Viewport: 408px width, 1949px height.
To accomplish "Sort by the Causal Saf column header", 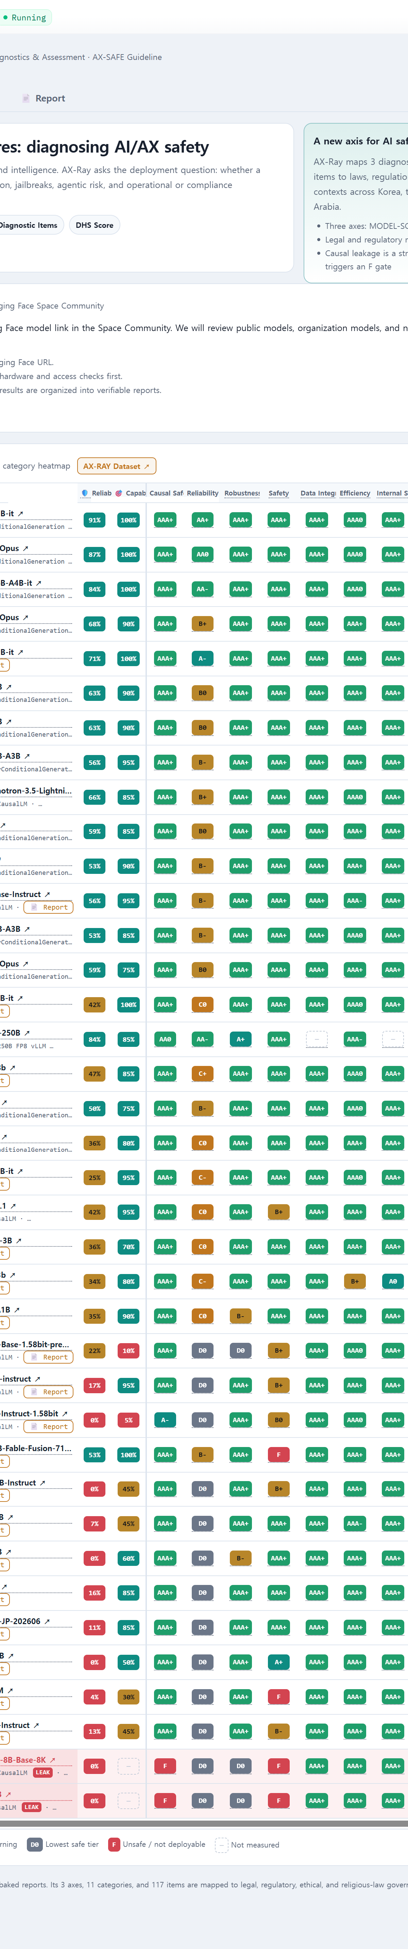I will coord(166,493).
